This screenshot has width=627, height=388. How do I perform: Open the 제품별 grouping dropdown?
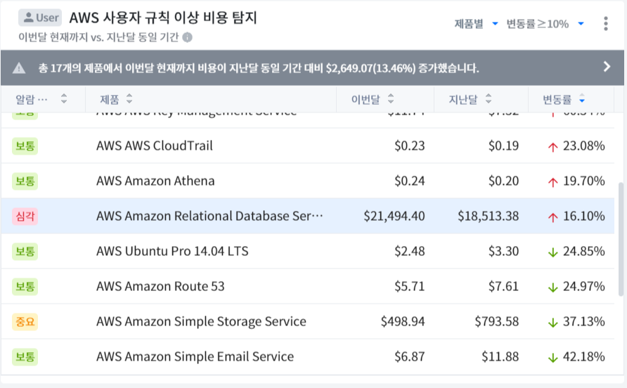476,24
